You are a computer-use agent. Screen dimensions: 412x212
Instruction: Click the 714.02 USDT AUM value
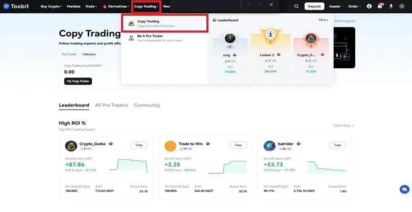pos(105,191)
